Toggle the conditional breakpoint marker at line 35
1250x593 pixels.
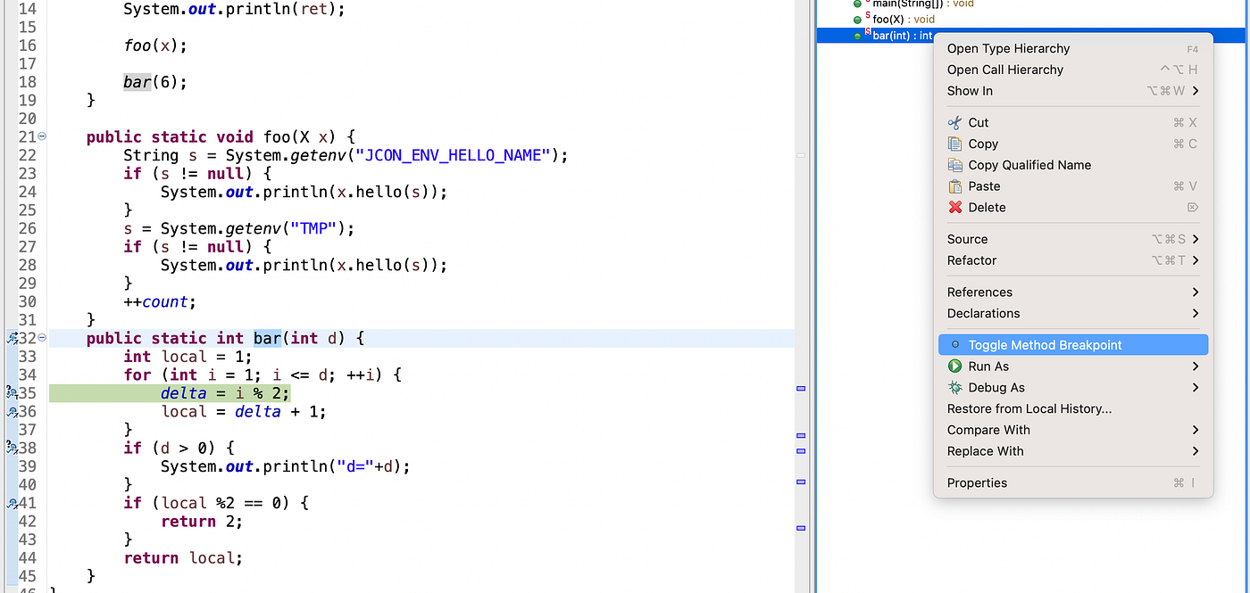click(x=12, y=393)
